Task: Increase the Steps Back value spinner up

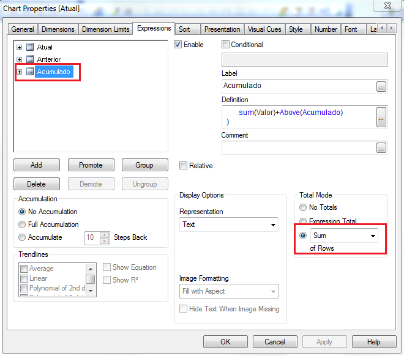Action: tap(104, 235)
